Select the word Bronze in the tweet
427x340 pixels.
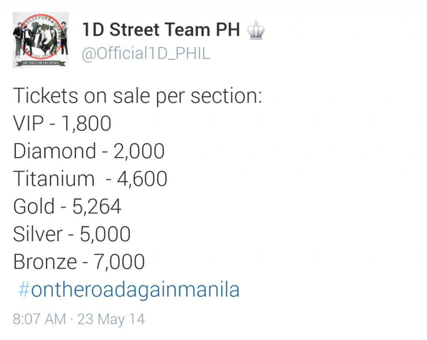[45, 262]
